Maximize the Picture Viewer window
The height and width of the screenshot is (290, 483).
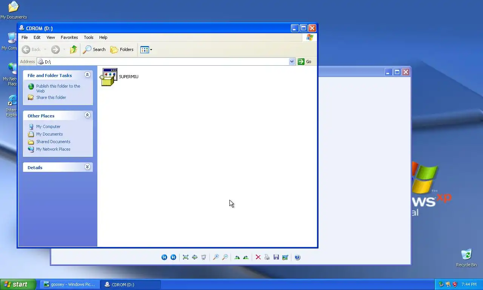397,72
